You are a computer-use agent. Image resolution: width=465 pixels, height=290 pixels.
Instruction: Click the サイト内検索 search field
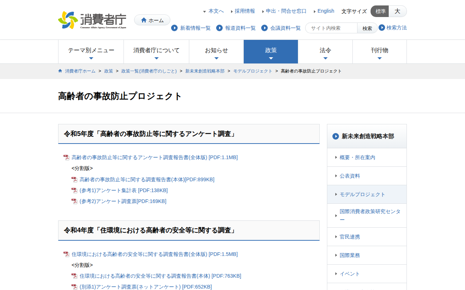point(331,28)
